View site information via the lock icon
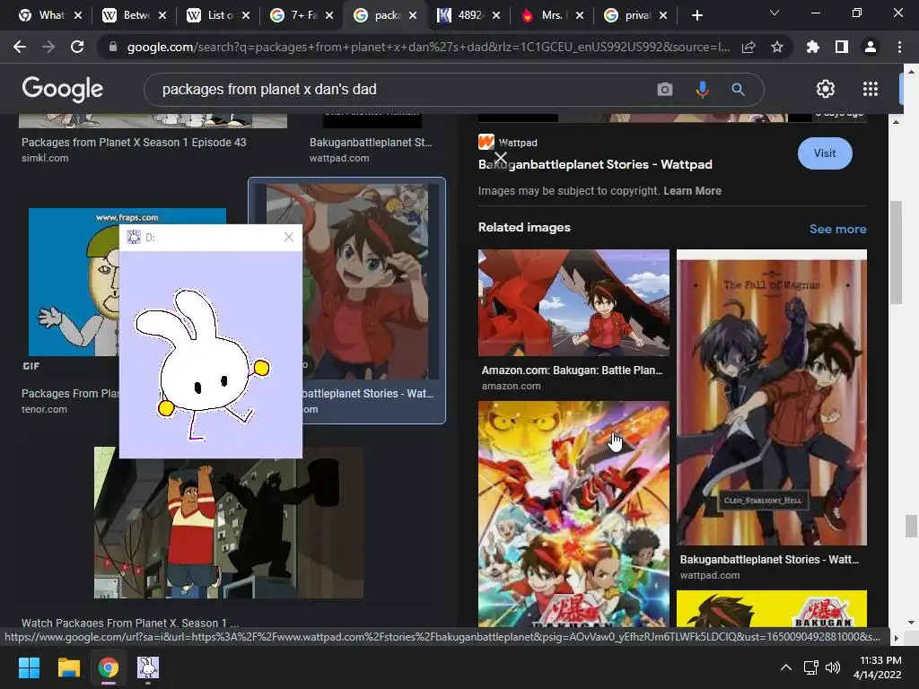This screenshot has width=919, height=689. (x=112, y=47)
